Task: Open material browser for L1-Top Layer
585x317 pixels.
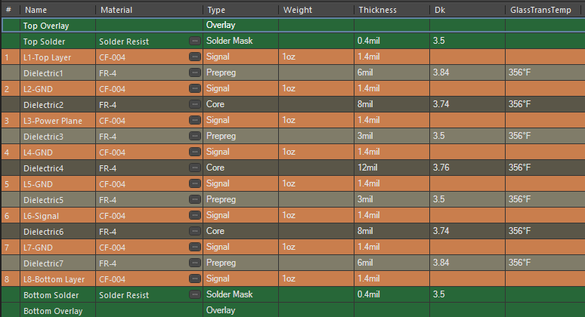Action: (195, 57)
